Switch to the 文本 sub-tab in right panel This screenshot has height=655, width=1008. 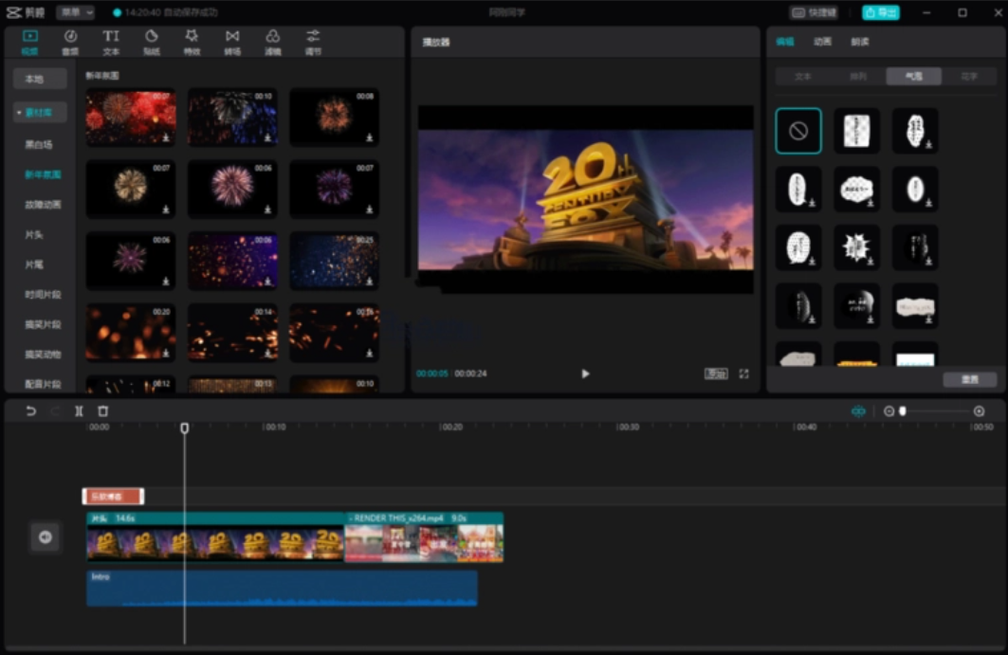[803, 77]
